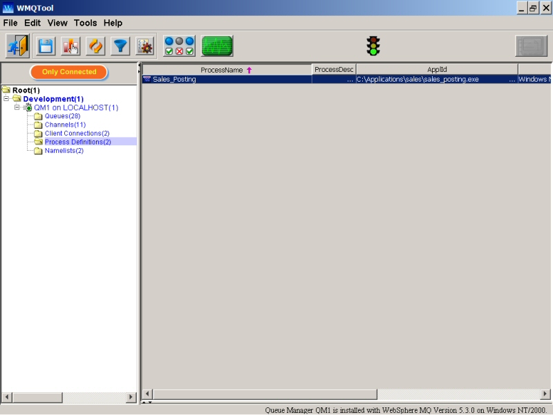Image resolution: width=553 pixels, height=415 pixels.
Task: Click the WMQTool title bar logo
Action: (8, 8)
